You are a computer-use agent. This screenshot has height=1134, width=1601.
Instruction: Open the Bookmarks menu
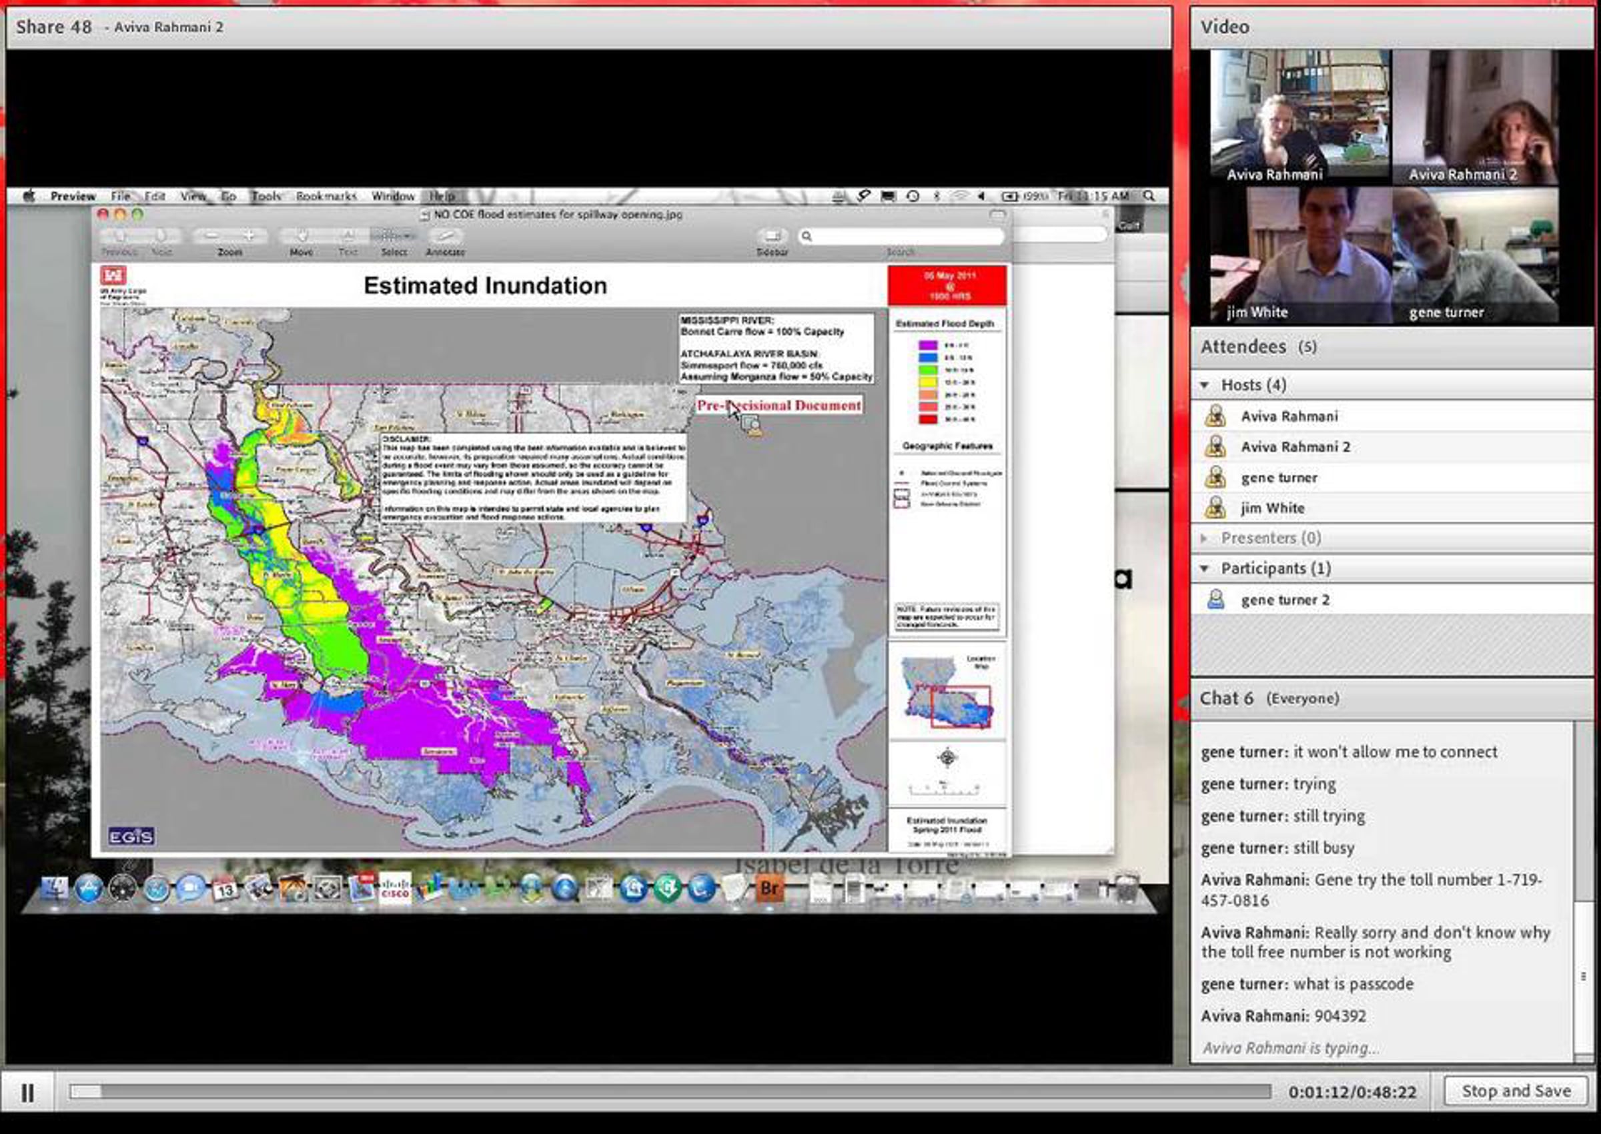(326, 196)
